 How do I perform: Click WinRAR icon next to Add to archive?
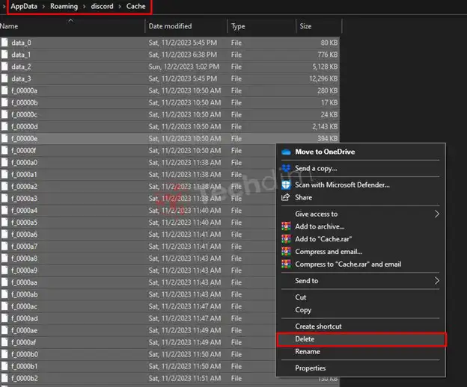tap(286, 226)
